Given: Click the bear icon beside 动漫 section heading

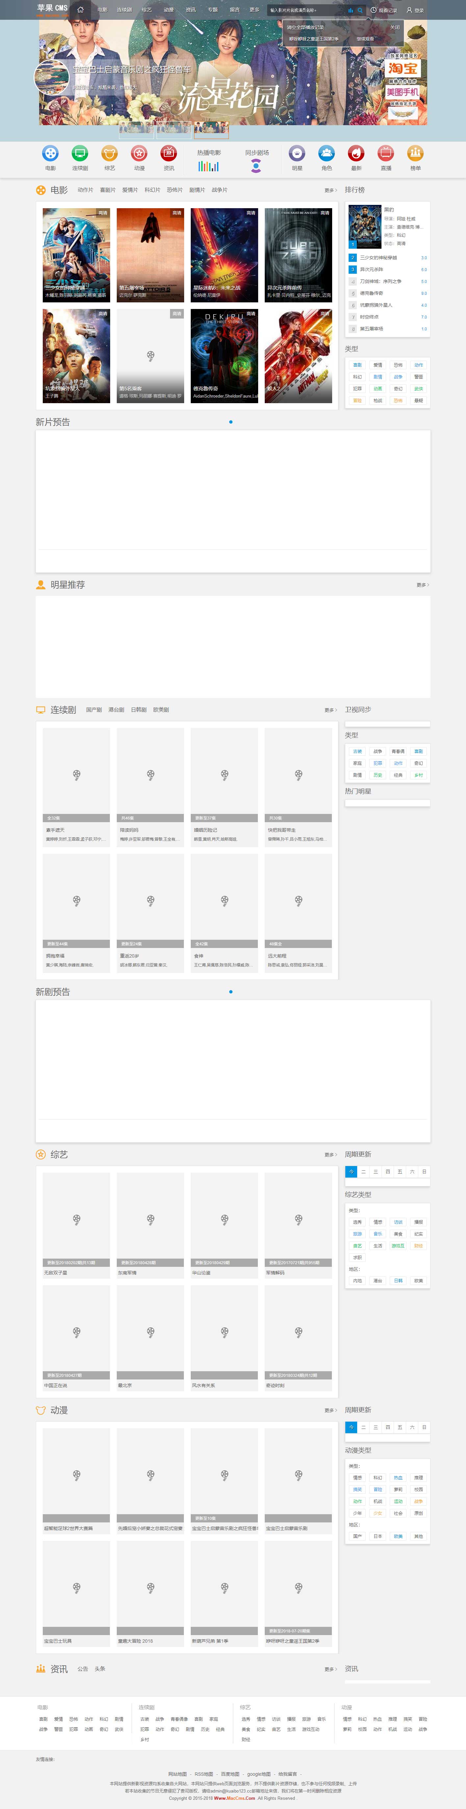Looking at the screenshot, I should pyautogui.click(x=41, y=1410).
